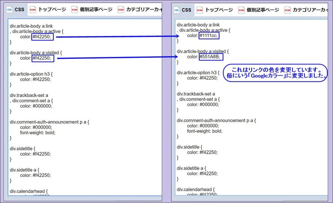Image resolution: width=333 pixels, height=203 pixels.
Task: Click the CSS file icon in right panel
Action: point(176,10)
